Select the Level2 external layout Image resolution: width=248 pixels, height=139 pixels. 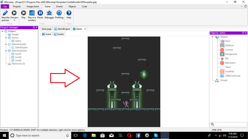[18, 60]
